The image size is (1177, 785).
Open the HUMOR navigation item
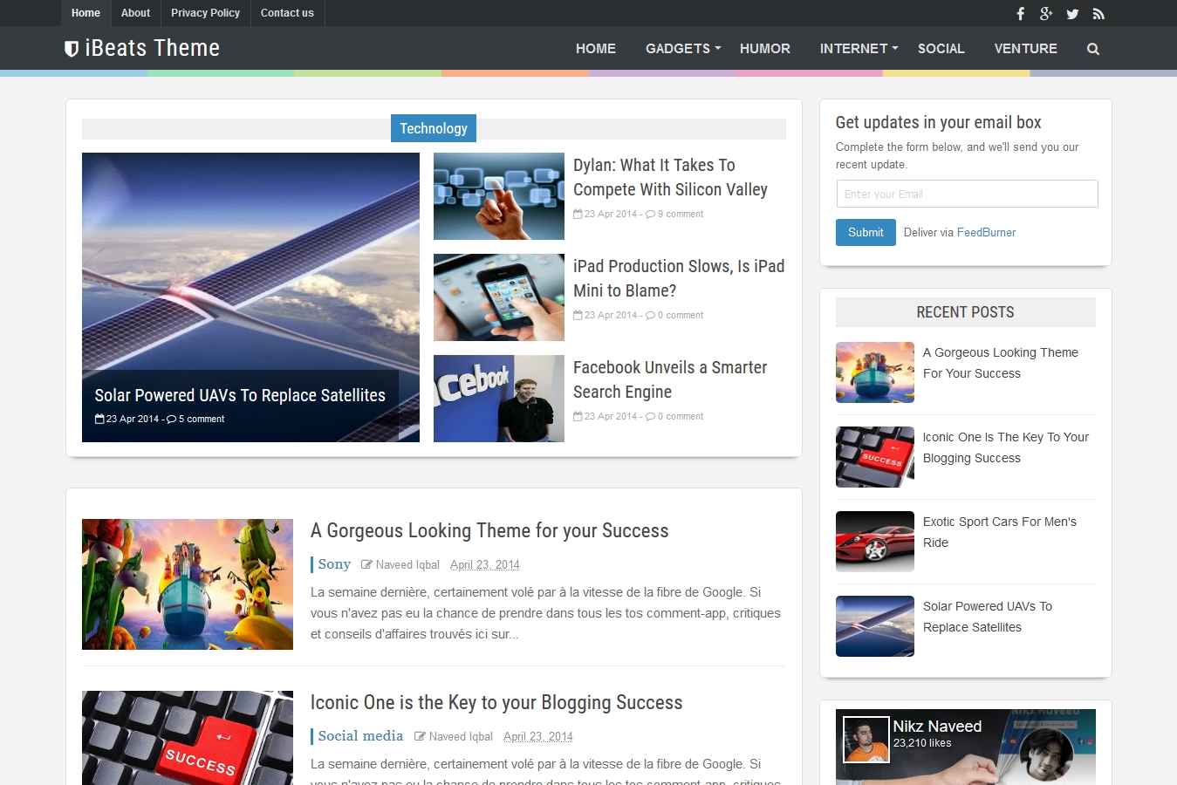(765, 49)
